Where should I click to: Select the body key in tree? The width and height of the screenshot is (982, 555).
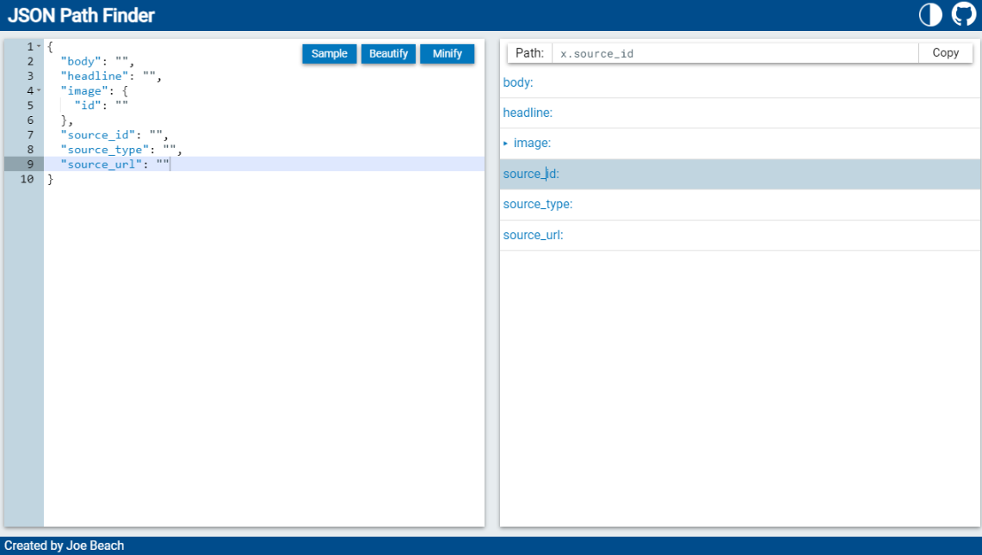tap(518, 83)
